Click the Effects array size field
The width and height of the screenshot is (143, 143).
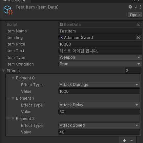click(x=133, y=71)
